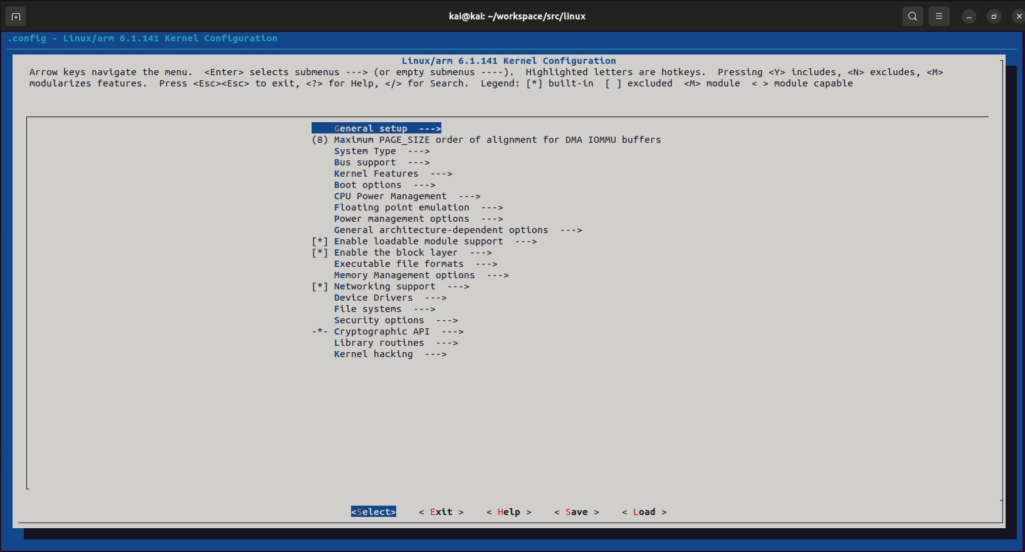Click the < Load > button
This screenshot has width=1025, height=552.
pos(644,512)
